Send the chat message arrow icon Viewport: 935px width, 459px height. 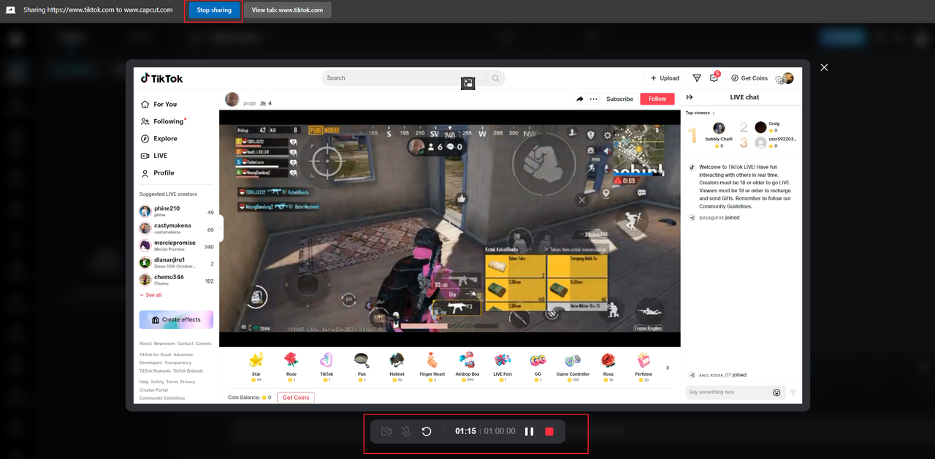click(793, 392)
